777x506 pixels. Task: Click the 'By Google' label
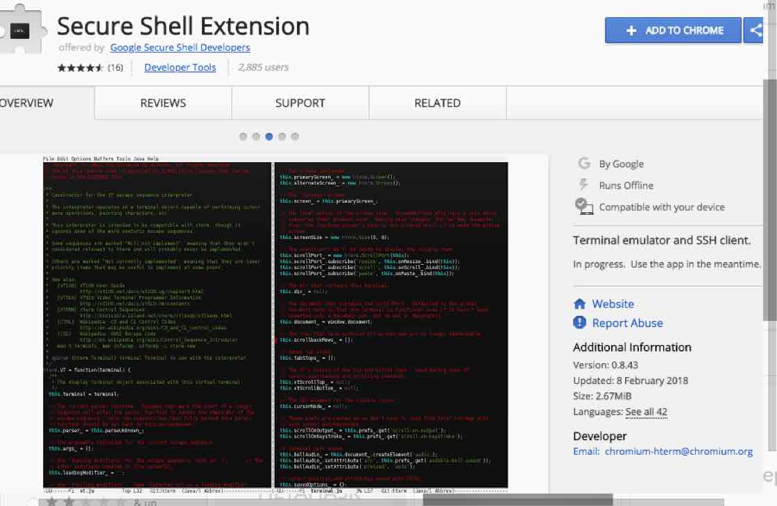pos(622,164)
